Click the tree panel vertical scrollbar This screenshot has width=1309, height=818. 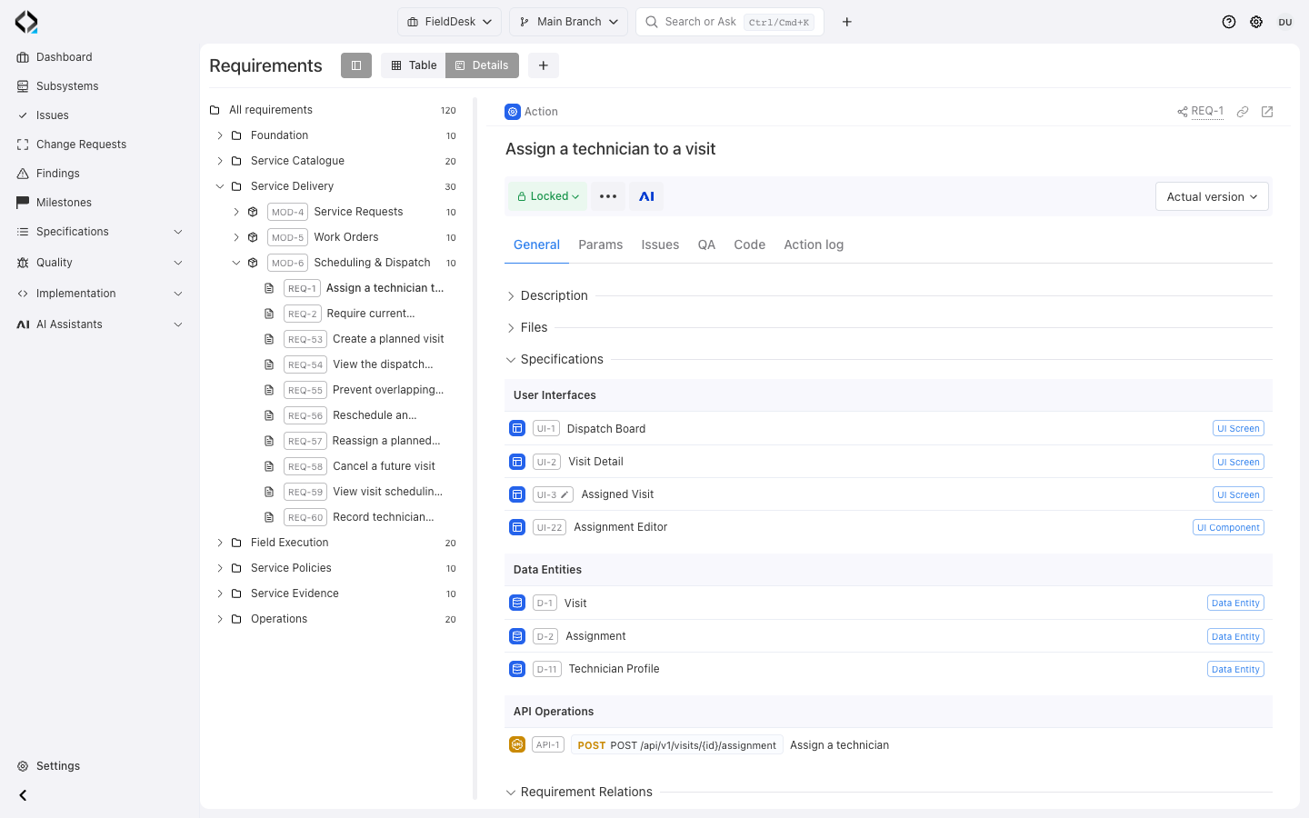(475, 448)
